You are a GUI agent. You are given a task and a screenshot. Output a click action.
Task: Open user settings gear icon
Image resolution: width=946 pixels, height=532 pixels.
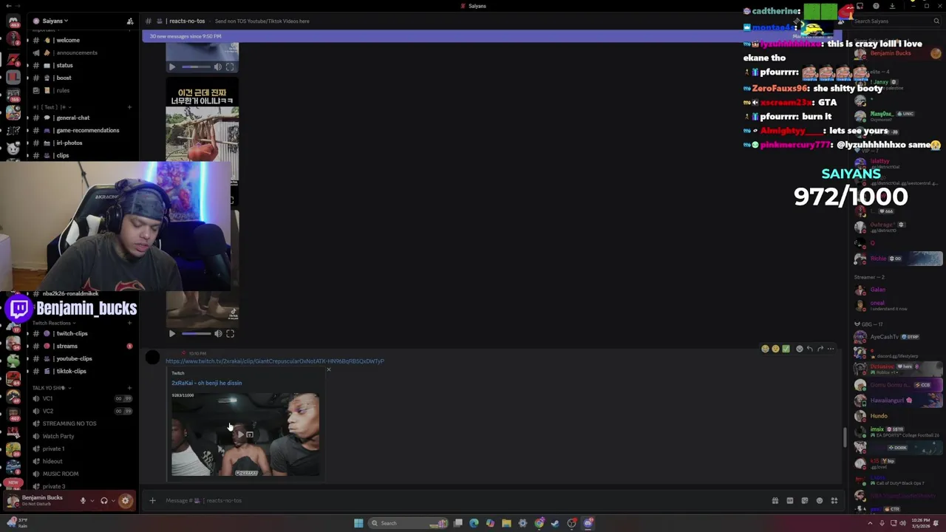(125, 501)
